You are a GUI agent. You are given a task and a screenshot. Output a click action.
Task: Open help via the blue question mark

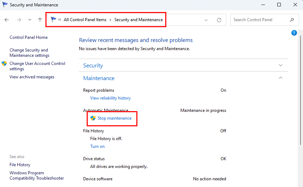tap(294, 33)
